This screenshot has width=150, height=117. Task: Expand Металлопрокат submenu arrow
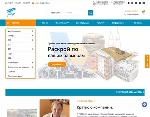click(x=32, y=31)
